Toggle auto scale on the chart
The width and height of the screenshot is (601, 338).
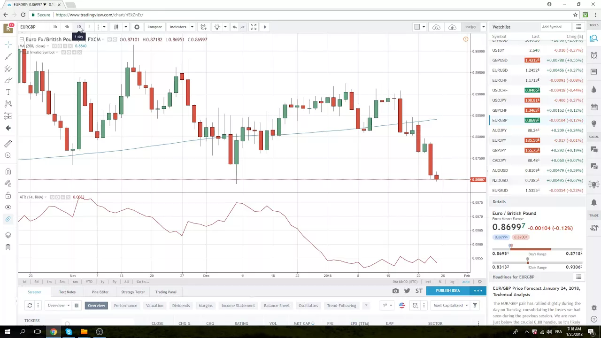[x=466, y=282]
